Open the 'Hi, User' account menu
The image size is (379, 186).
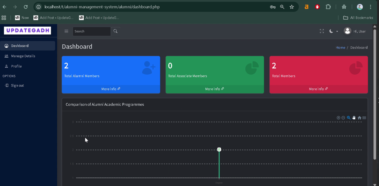(x=355, y=31)
